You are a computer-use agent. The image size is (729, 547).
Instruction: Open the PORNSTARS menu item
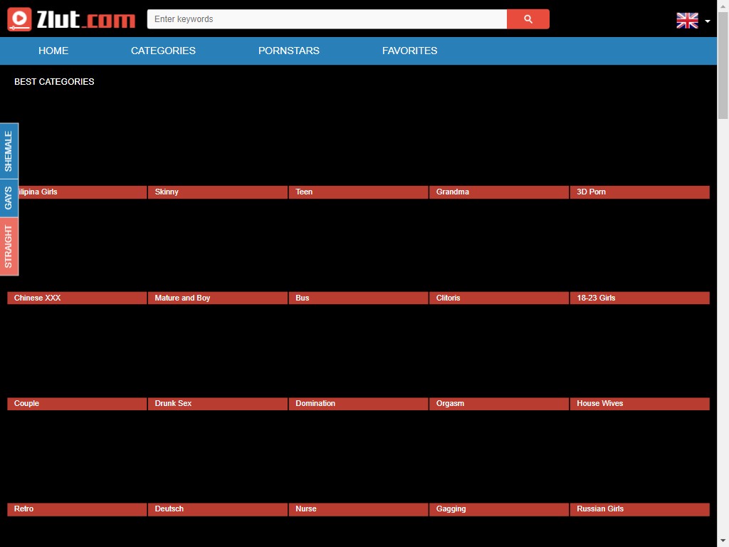tap(289, 51)
